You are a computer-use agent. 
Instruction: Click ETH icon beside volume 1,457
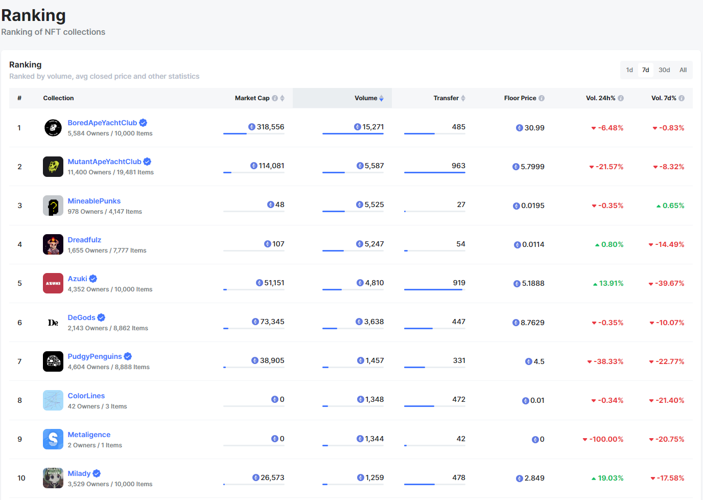361,360
